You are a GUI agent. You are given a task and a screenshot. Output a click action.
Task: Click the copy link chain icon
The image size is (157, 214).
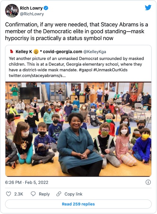click(59, 194)
